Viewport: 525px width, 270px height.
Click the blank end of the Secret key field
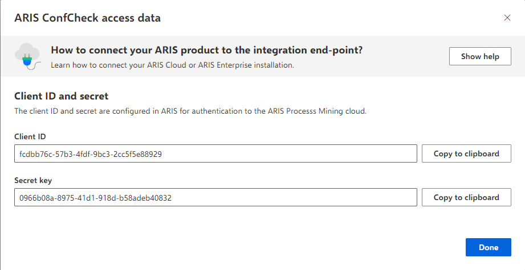(x=295, y=197)
